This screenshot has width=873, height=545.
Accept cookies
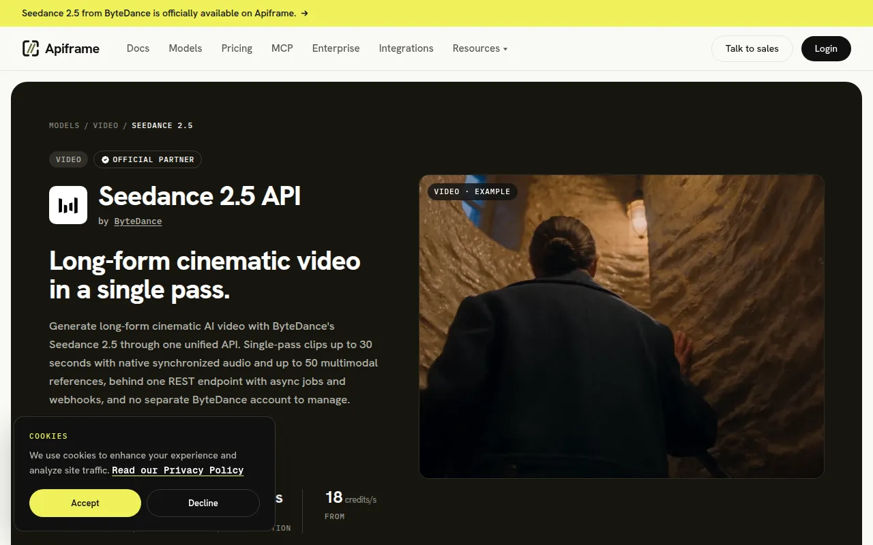click(85, 503)
